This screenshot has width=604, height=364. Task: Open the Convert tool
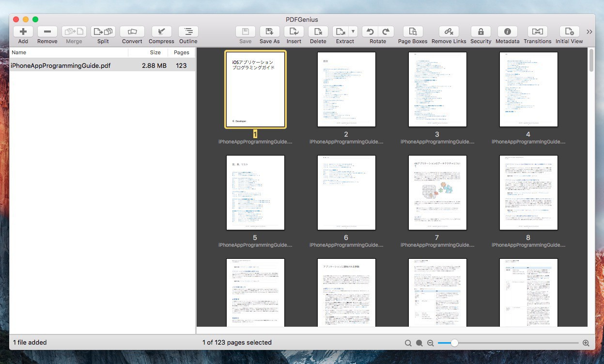[x=132, y=32]
